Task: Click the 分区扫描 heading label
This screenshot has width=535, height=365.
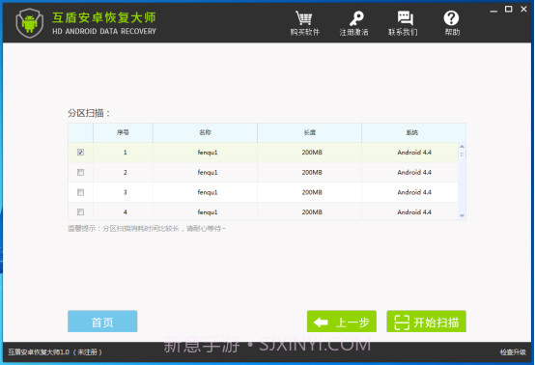Action: tap(89, 113)
